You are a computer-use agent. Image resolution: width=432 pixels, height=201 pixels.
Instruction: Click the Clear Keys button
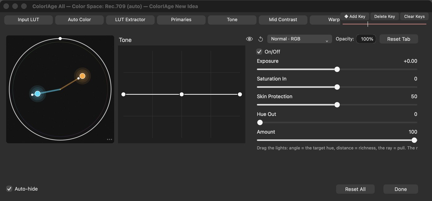pyautogui.click(x=414, y=16)
